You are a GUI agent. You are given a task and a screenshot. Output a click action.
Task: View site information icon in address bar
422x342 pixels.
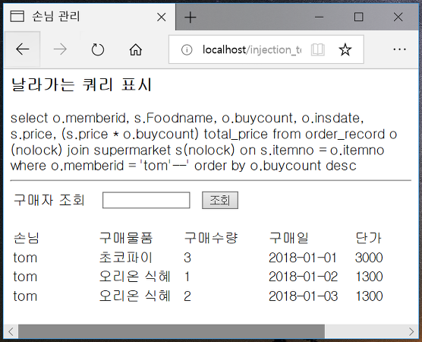click(x=187, y=49)
